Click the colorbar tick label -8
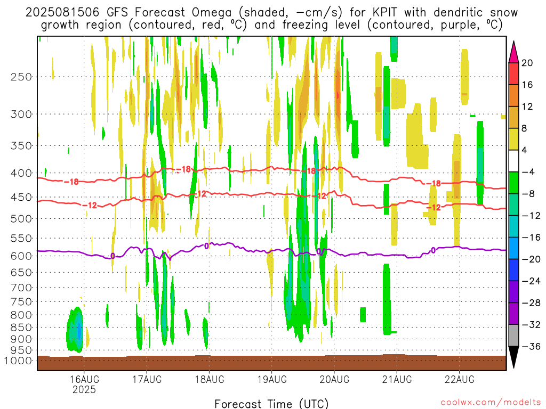Viewport: 546px width, 409px height. [528, 194]
